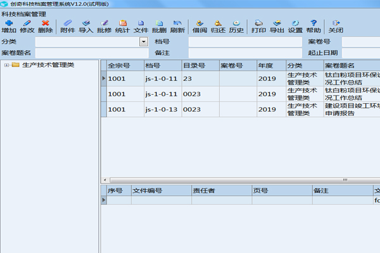Click the 修改 (Edit) toolbar icon
Screen dimensions: 380x253
pos(27,26)
